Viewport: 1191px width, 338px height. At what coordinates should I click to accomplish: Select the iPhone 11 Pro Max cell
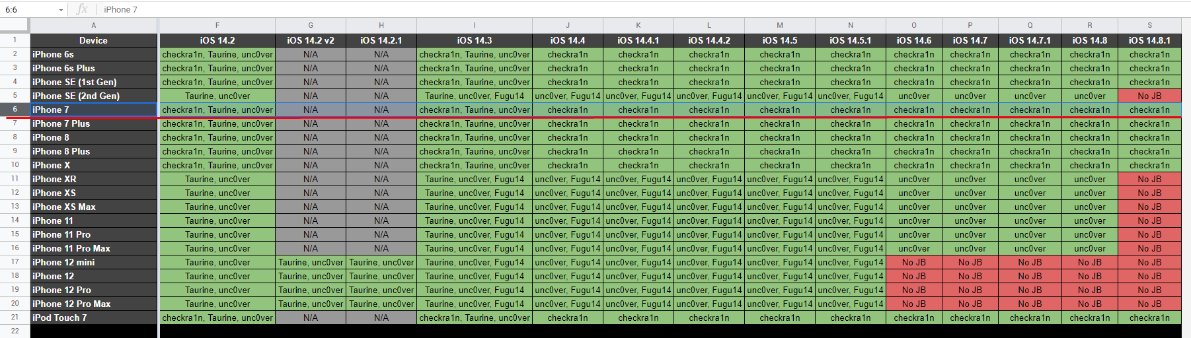[x=94, y=248]
